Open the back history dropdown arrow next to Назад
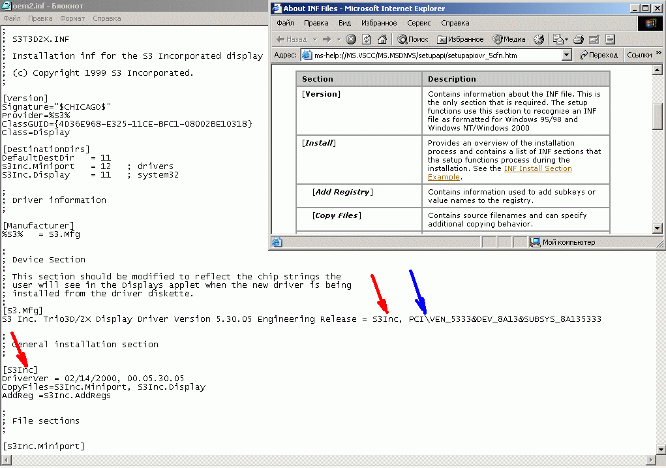The image size is (666, 468). (x=315, y=40)
